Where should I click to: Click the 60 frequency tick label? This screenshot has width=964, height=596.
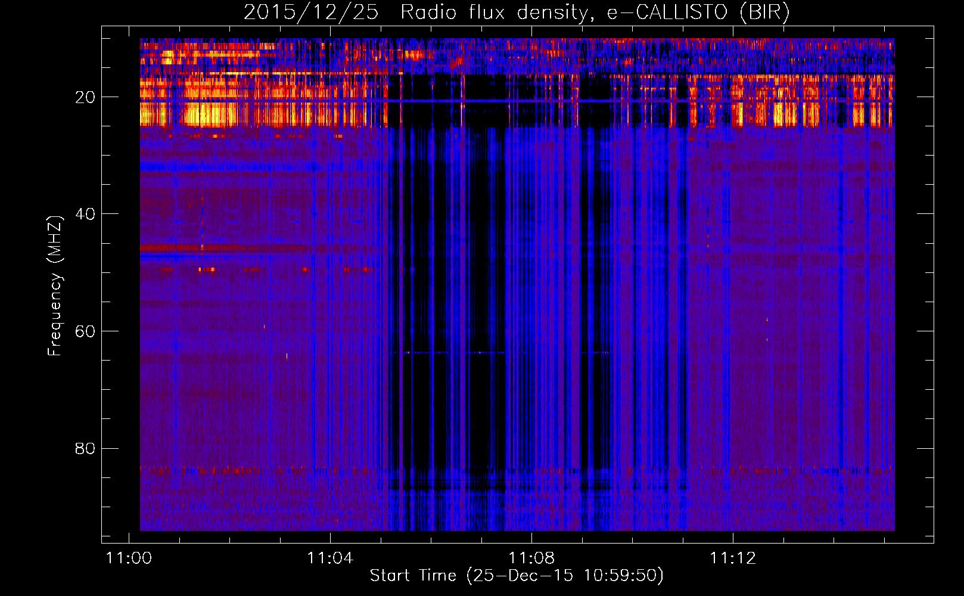tap(85, 331)
